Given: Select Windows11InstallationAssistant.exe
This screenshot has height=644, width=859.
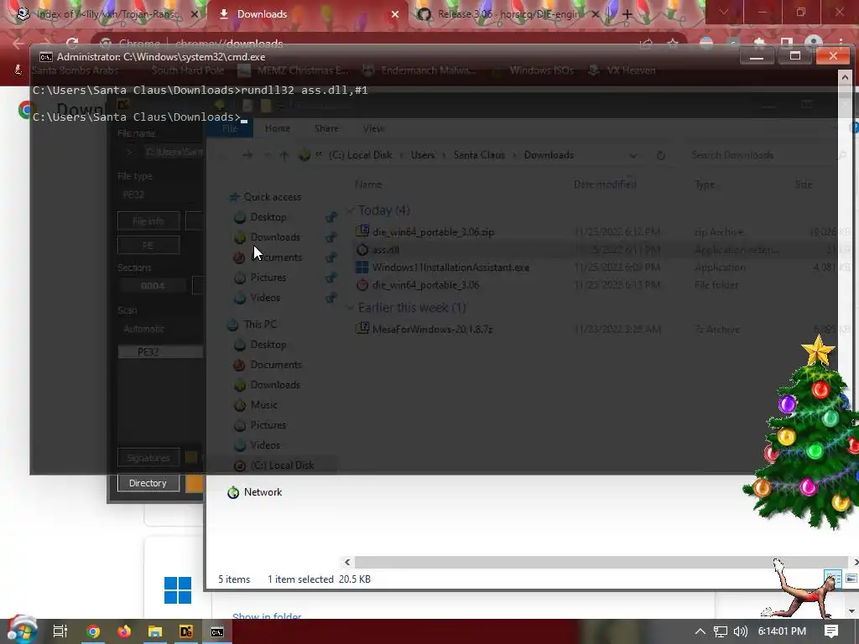Looking at the screenshot, I should (x=450, y=267).
